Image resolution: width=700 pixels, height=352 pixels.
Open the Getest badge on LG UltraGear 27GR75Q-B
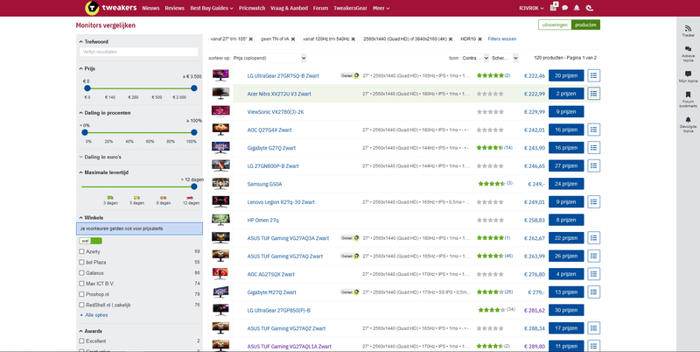350,76
